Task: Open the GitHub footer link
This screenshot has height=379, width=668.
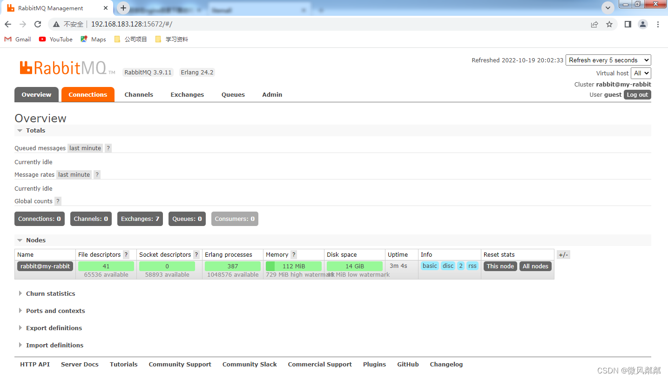Action: click(408, 365)
